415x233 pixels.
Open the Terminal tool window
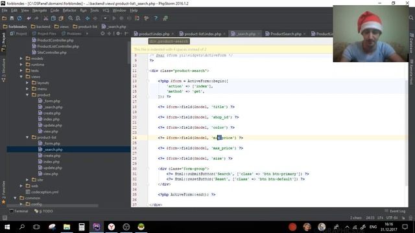19,211
